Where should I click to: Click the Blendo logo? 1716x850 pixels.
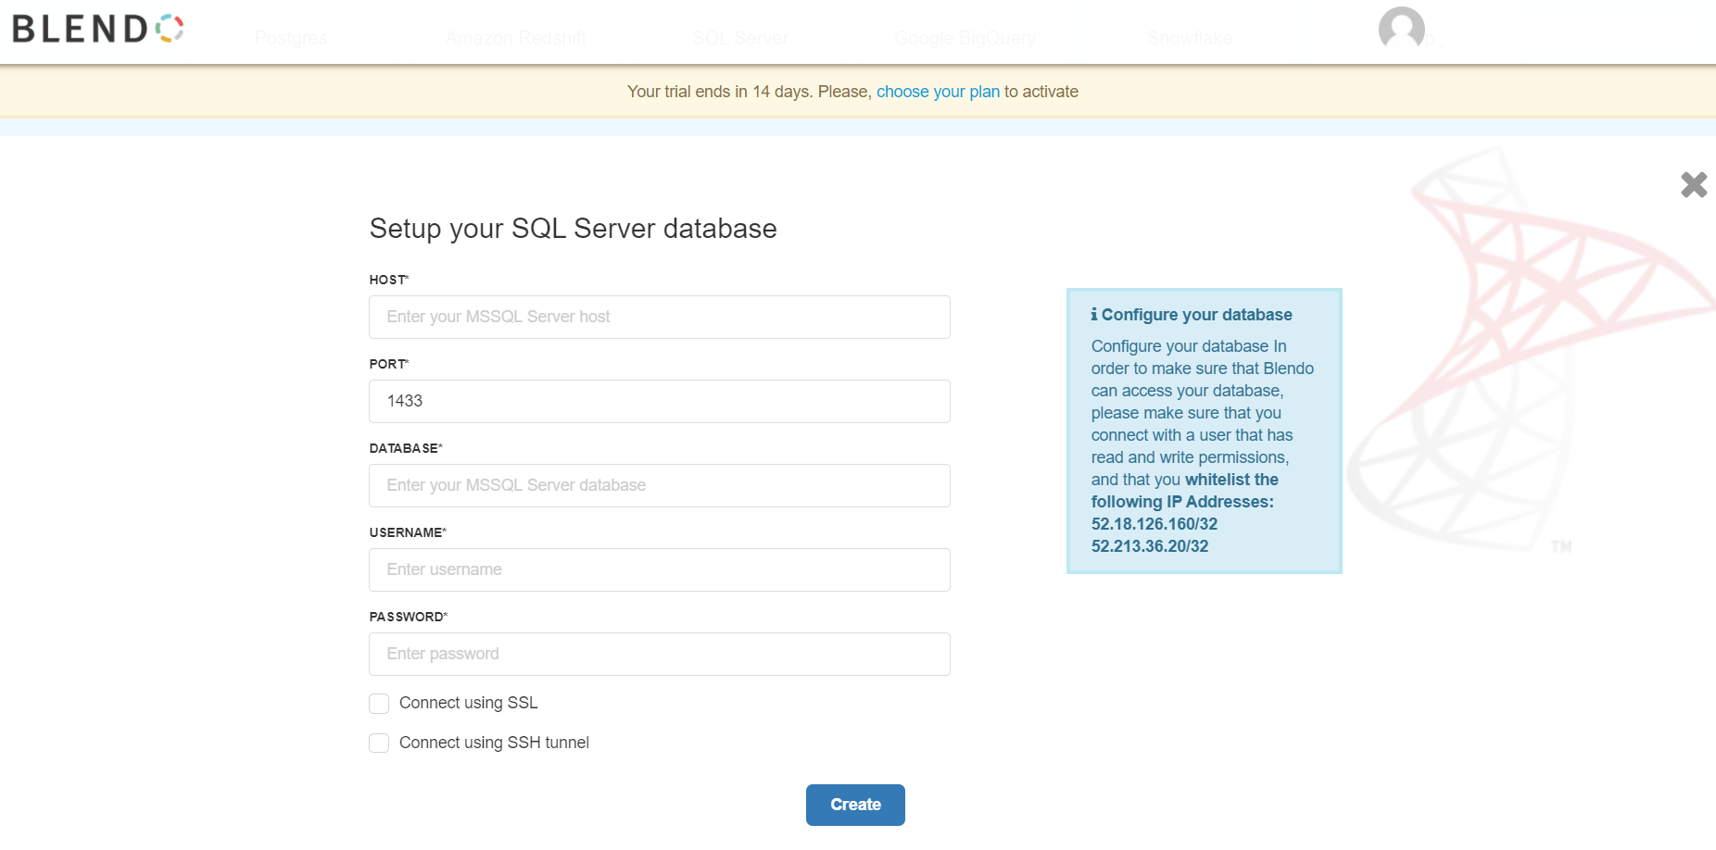pyautogui.click(x=98, y=29)
